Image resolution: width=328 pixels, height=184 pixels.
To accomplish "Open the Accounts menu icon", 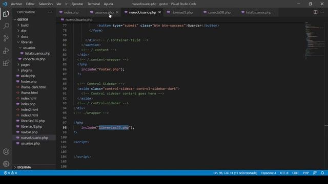I will click(6, 152).
